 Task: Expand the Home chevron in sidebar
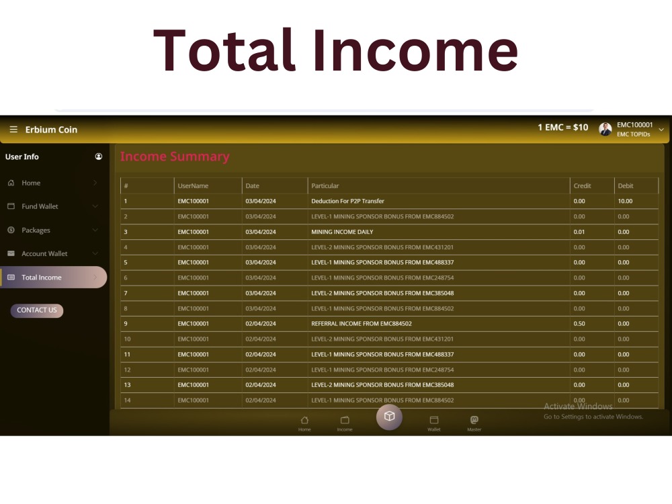click(x=95, y=183)
